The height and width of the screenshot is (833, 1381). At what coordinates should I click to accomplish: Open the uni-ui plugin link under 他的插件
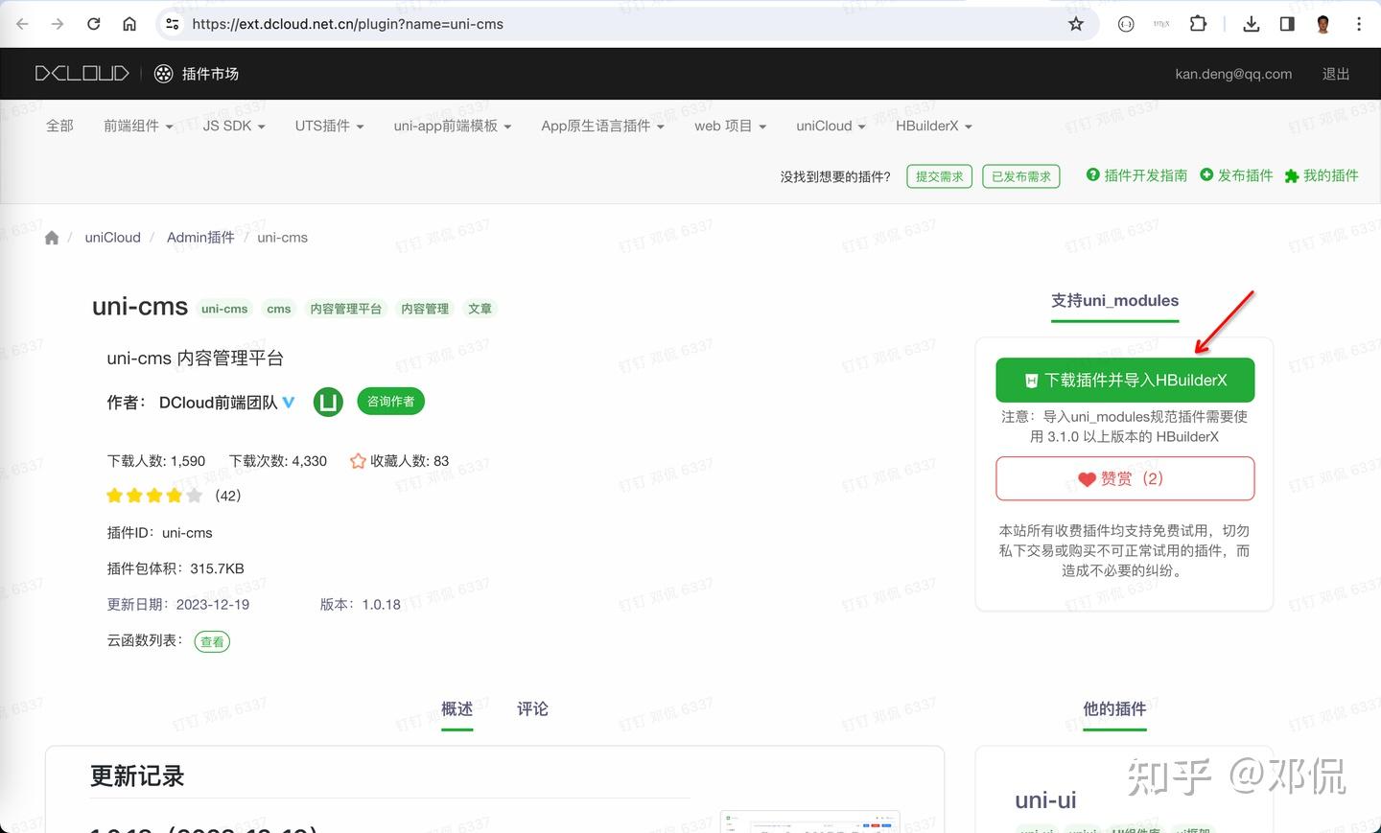click(1045, 800)
